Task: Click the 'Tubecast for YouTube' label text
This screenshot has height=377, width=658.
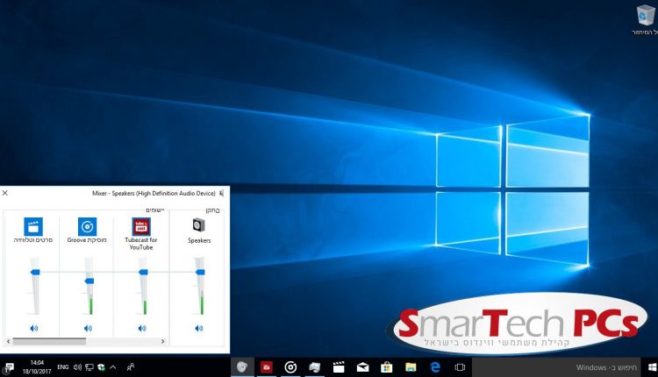Action: (x=141, y=244)
